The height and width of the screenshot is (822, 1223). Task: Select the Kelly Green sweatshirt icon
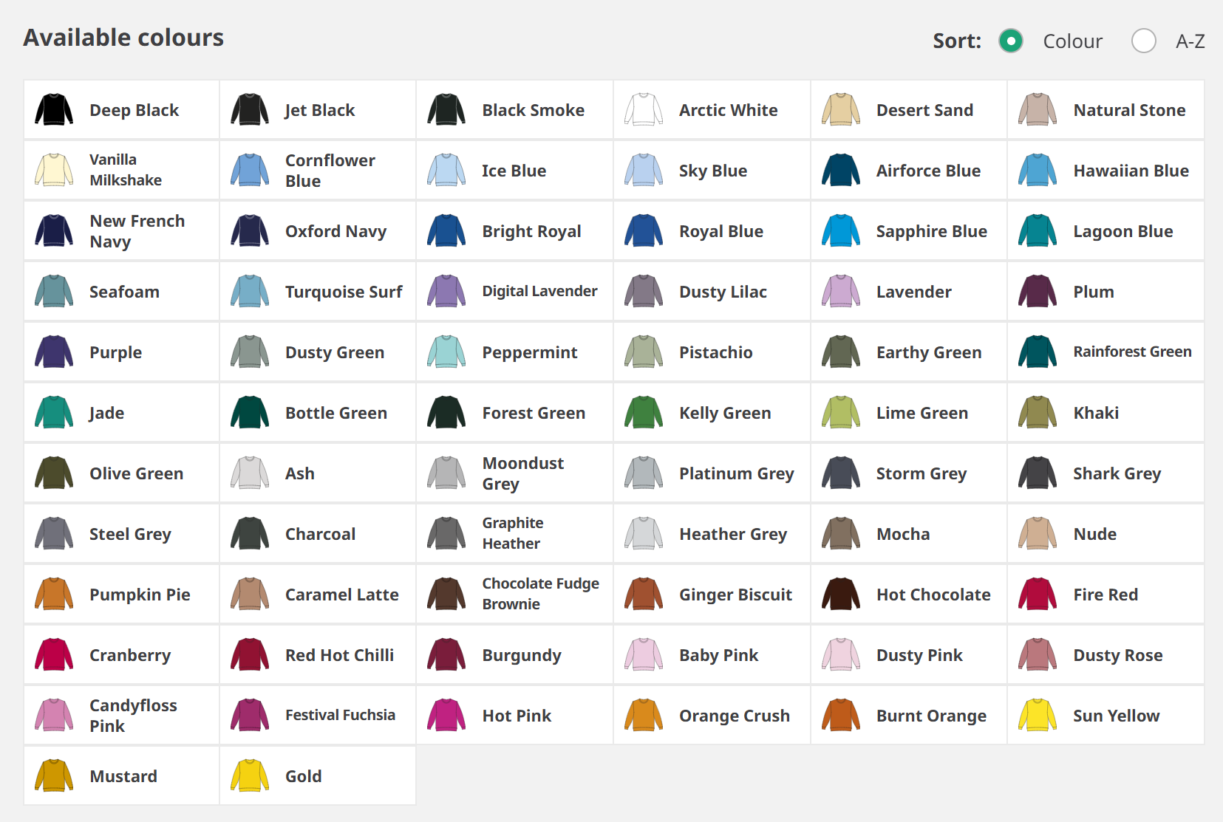pyautogui.click(x=643, y=413)
